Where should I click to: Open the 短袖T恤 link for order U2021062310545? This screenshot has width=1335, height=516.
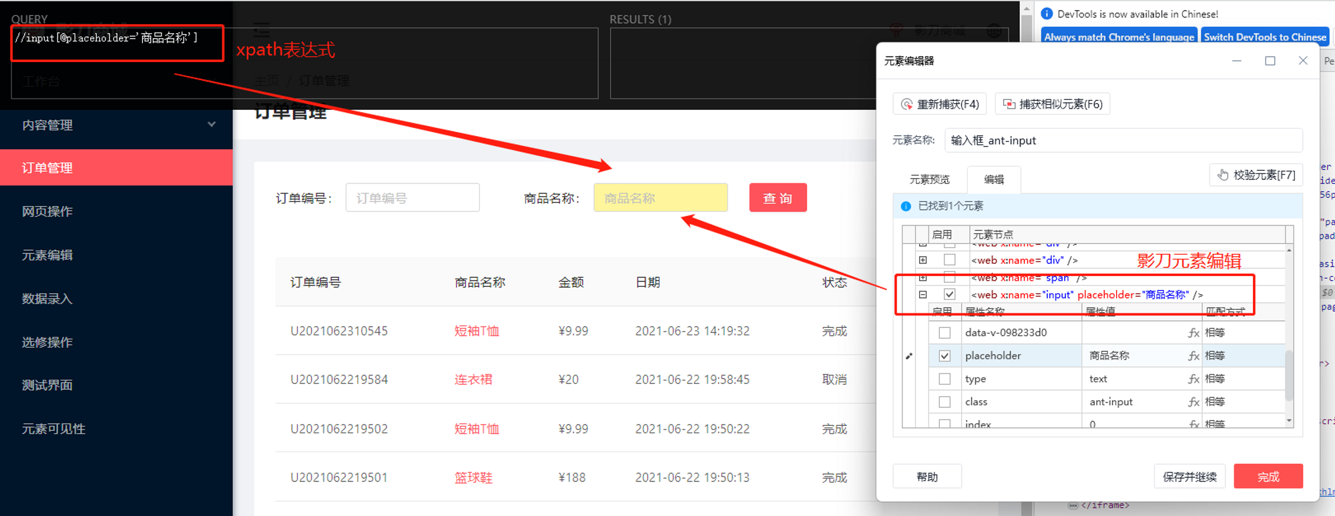(477, 331)
